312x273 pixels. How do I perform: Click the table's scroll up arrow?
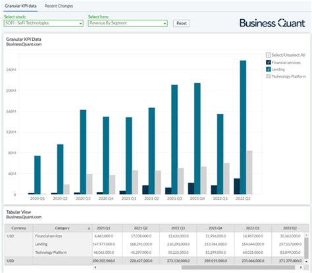(x=306, y=235)
